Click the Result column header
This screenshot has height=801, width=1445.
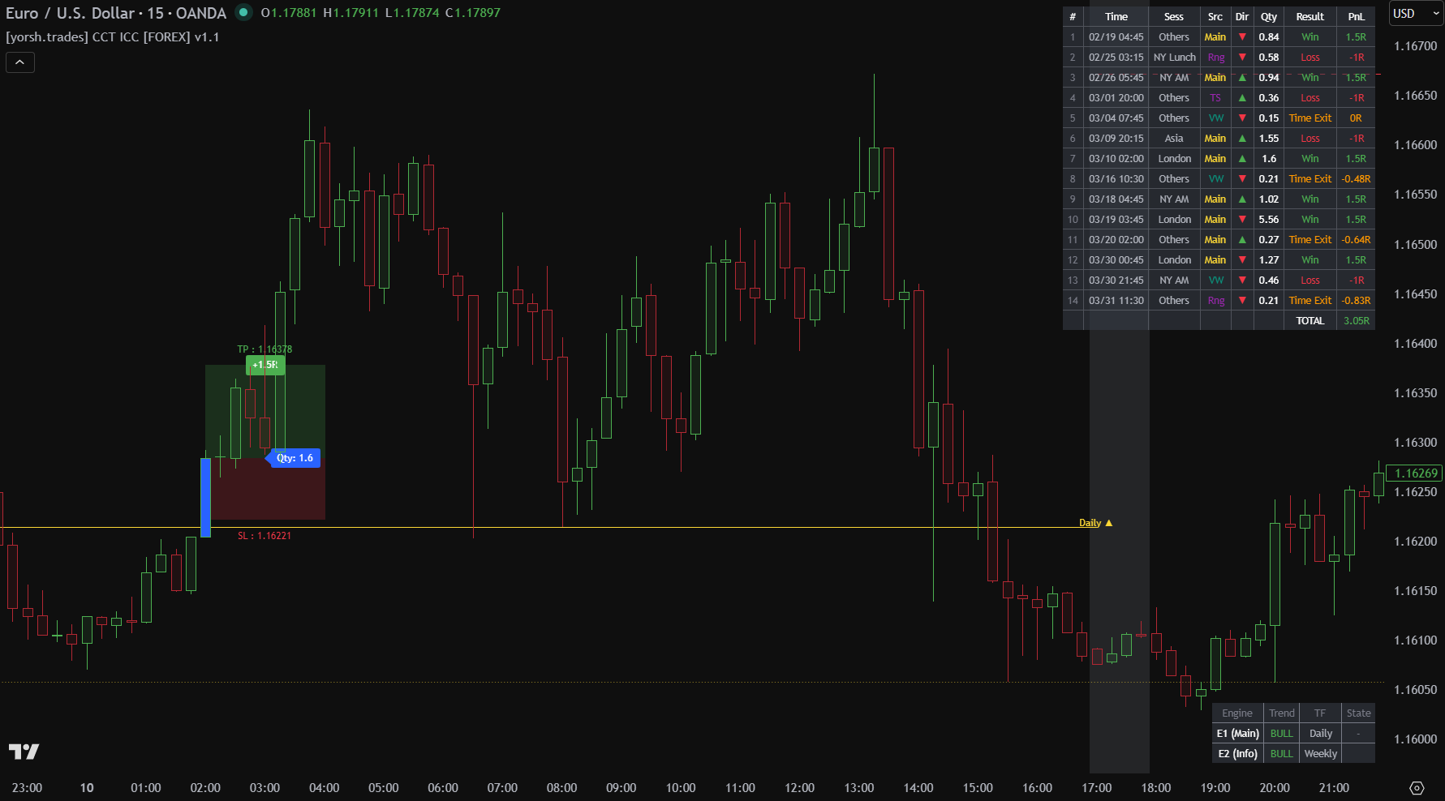pos(1310,17)
